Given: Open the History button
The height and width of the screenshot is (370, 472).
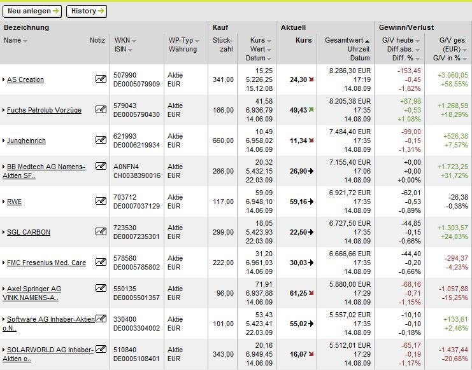Looking at the screenshot, I should tap(87, 11).
